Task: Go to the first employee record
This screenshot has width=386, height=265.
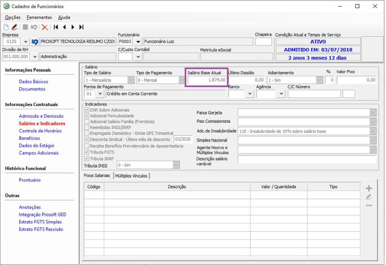Action: click(x=56, y=27)
